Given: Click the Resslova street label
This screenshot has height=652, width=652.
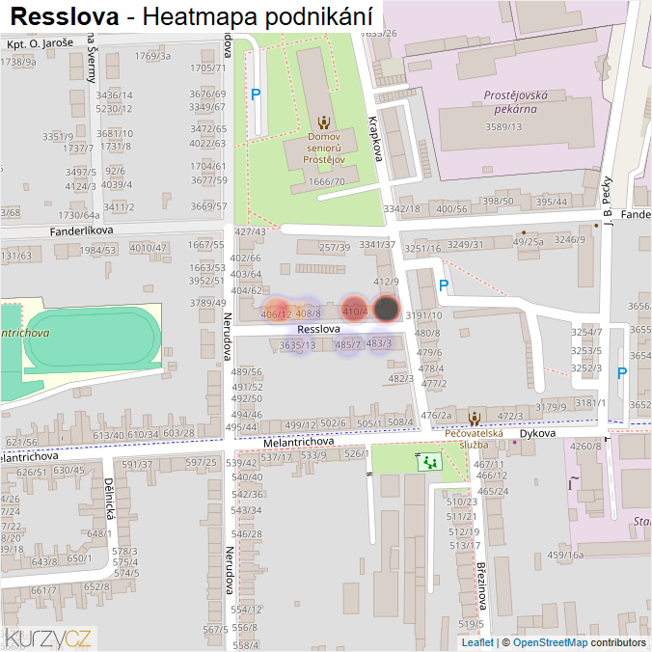Looking at the screenshot, I should [x=318, y=329].
